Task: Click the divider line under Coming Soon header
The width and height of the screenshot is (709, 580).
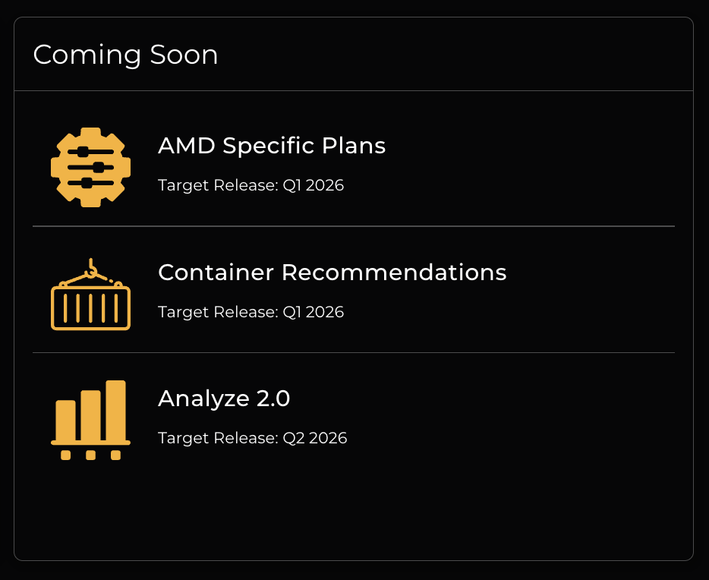Action: (354, 91)
